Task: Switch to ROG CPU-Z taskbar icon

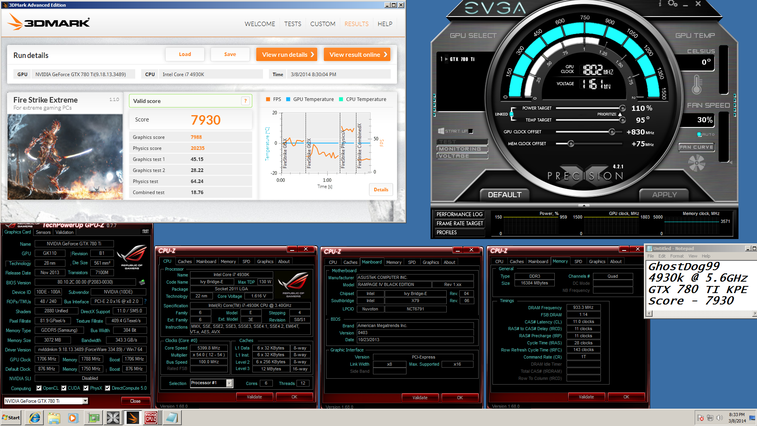Action: pos(151,418)
